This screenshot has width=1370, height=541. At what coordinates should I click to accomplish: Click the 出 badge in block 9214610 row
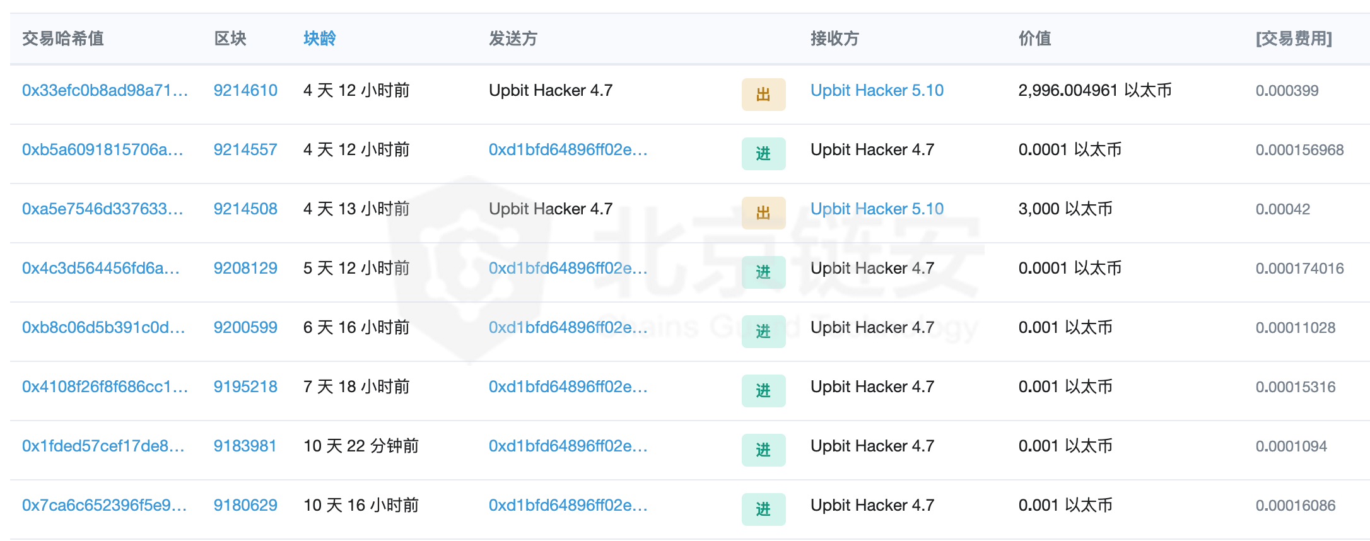pos(763,95)
